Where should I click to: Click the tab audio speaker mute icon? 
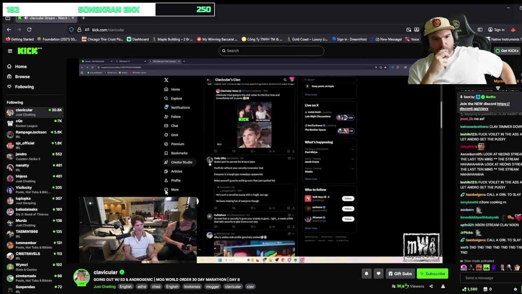26,18
